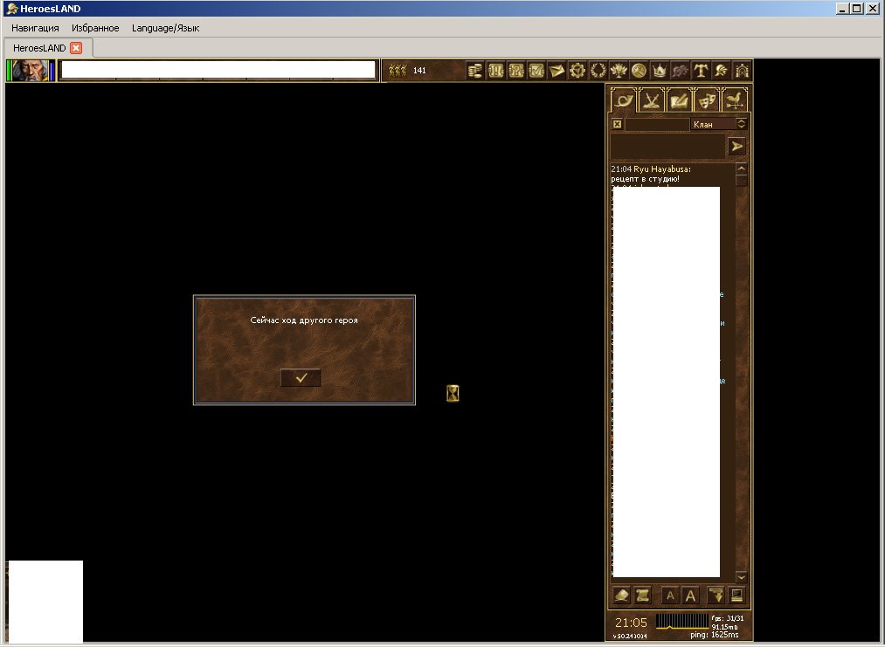
Task: Open the Навигация menu
Action: click(35, 28)
